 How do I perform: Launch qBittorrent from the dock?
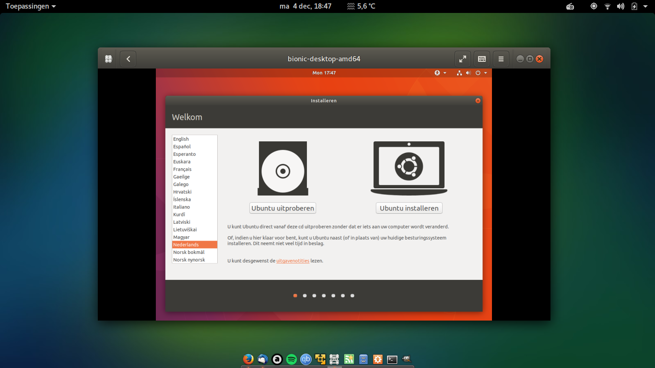click(x=305, y=359)
